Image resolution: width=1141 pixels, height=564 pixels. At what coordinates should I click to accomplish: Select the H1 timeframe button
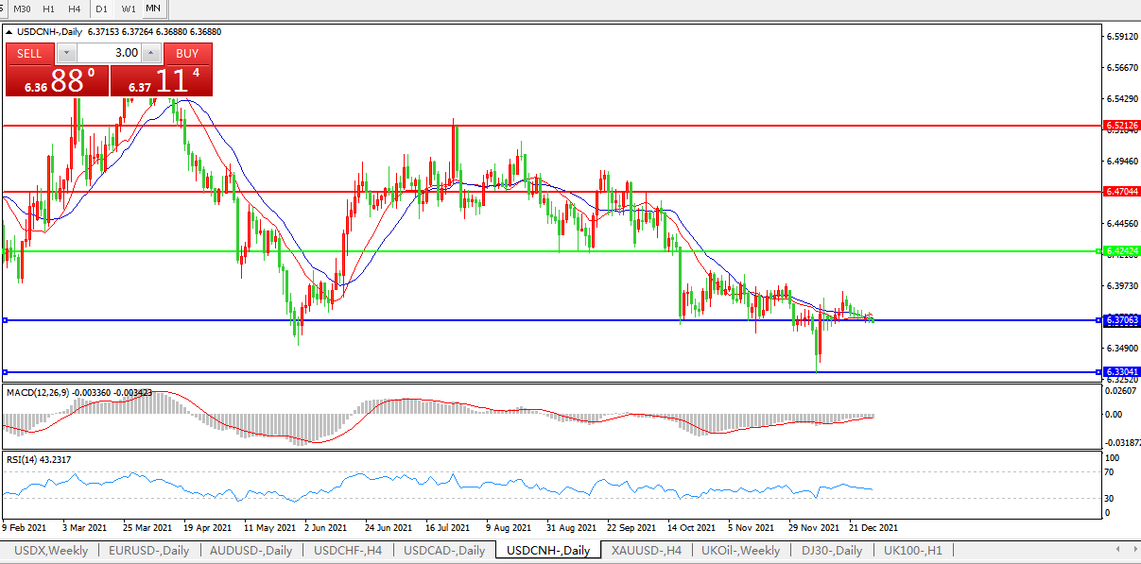tap(48, 9)
